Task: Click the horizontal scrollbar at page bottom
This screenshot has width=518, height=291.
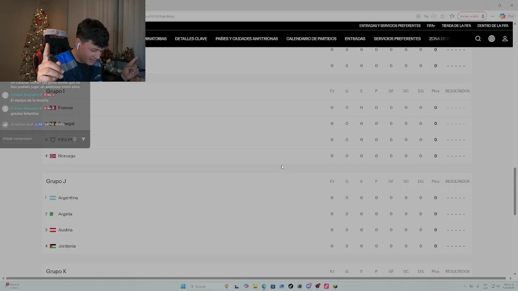Action: click(255, 278)
